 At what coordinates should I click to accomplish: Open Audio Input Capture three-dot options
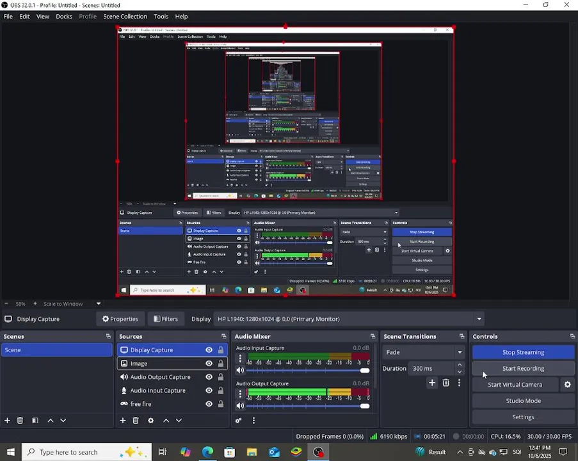(240, 358)
